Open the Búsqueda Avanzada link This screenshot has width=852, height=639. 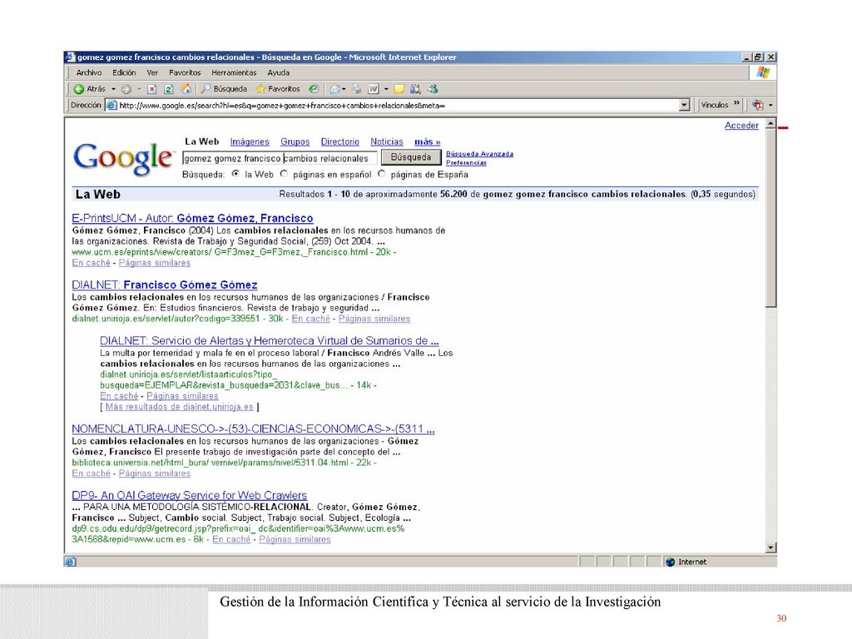pyautogui.click(x=479, y=154)
